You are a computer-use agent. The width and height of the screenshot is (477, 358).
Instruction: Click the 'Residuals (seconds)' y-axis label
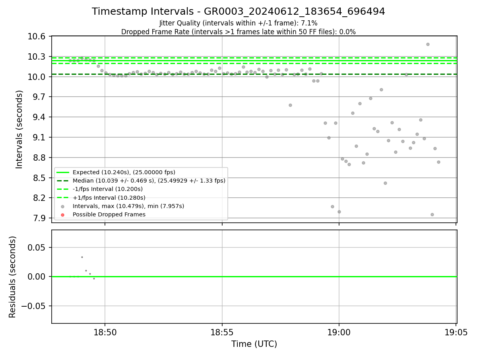pos(12,277)
